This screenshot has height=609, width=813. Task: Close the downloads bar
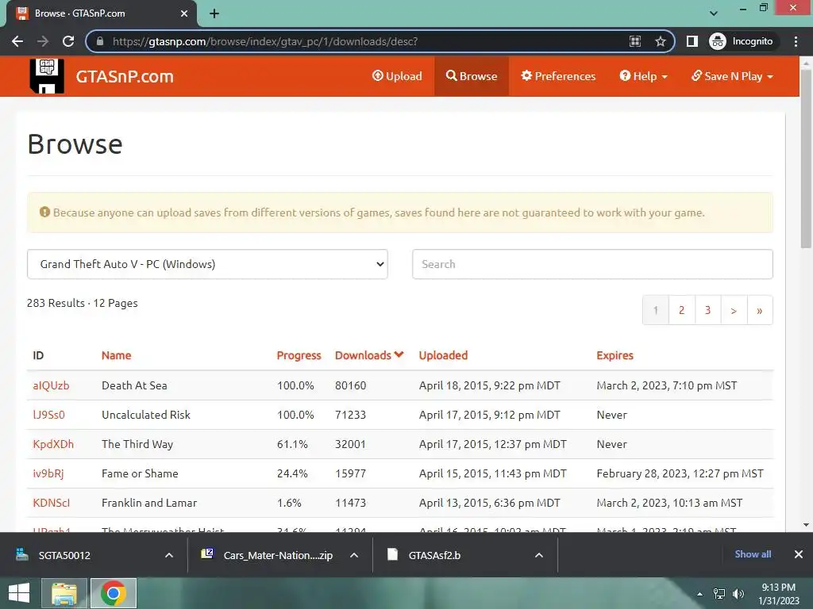[x=799, y=554]
